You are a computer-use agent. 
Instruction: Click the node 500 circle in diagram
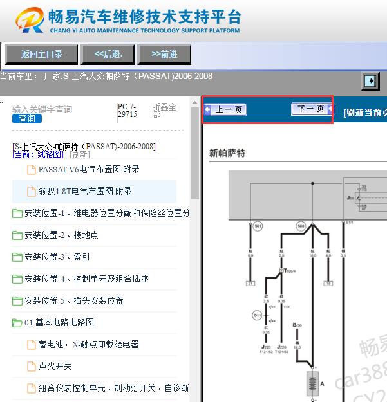coord(301,226)
